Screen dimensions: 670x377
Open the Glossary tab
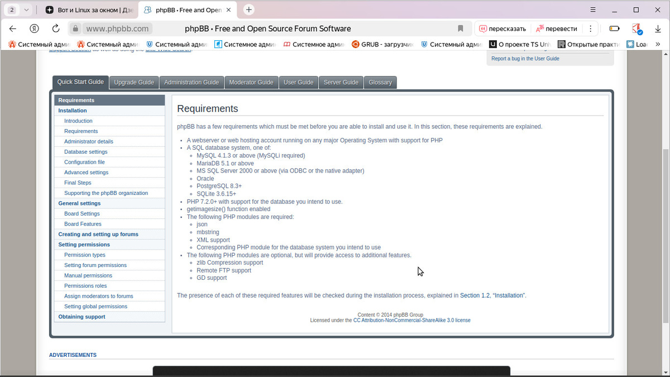(x=380, y=82)
